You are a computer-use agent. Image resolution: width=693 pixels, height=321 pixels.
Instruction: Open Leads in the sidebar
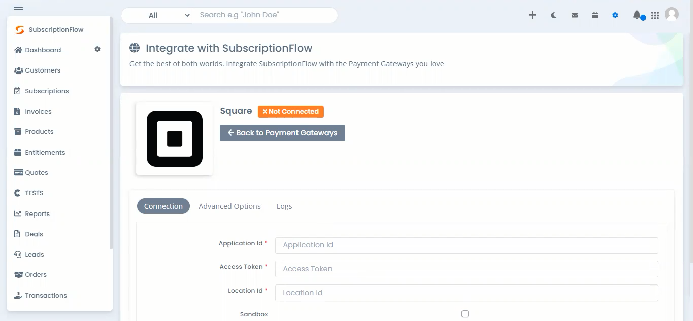pos(35,255)
